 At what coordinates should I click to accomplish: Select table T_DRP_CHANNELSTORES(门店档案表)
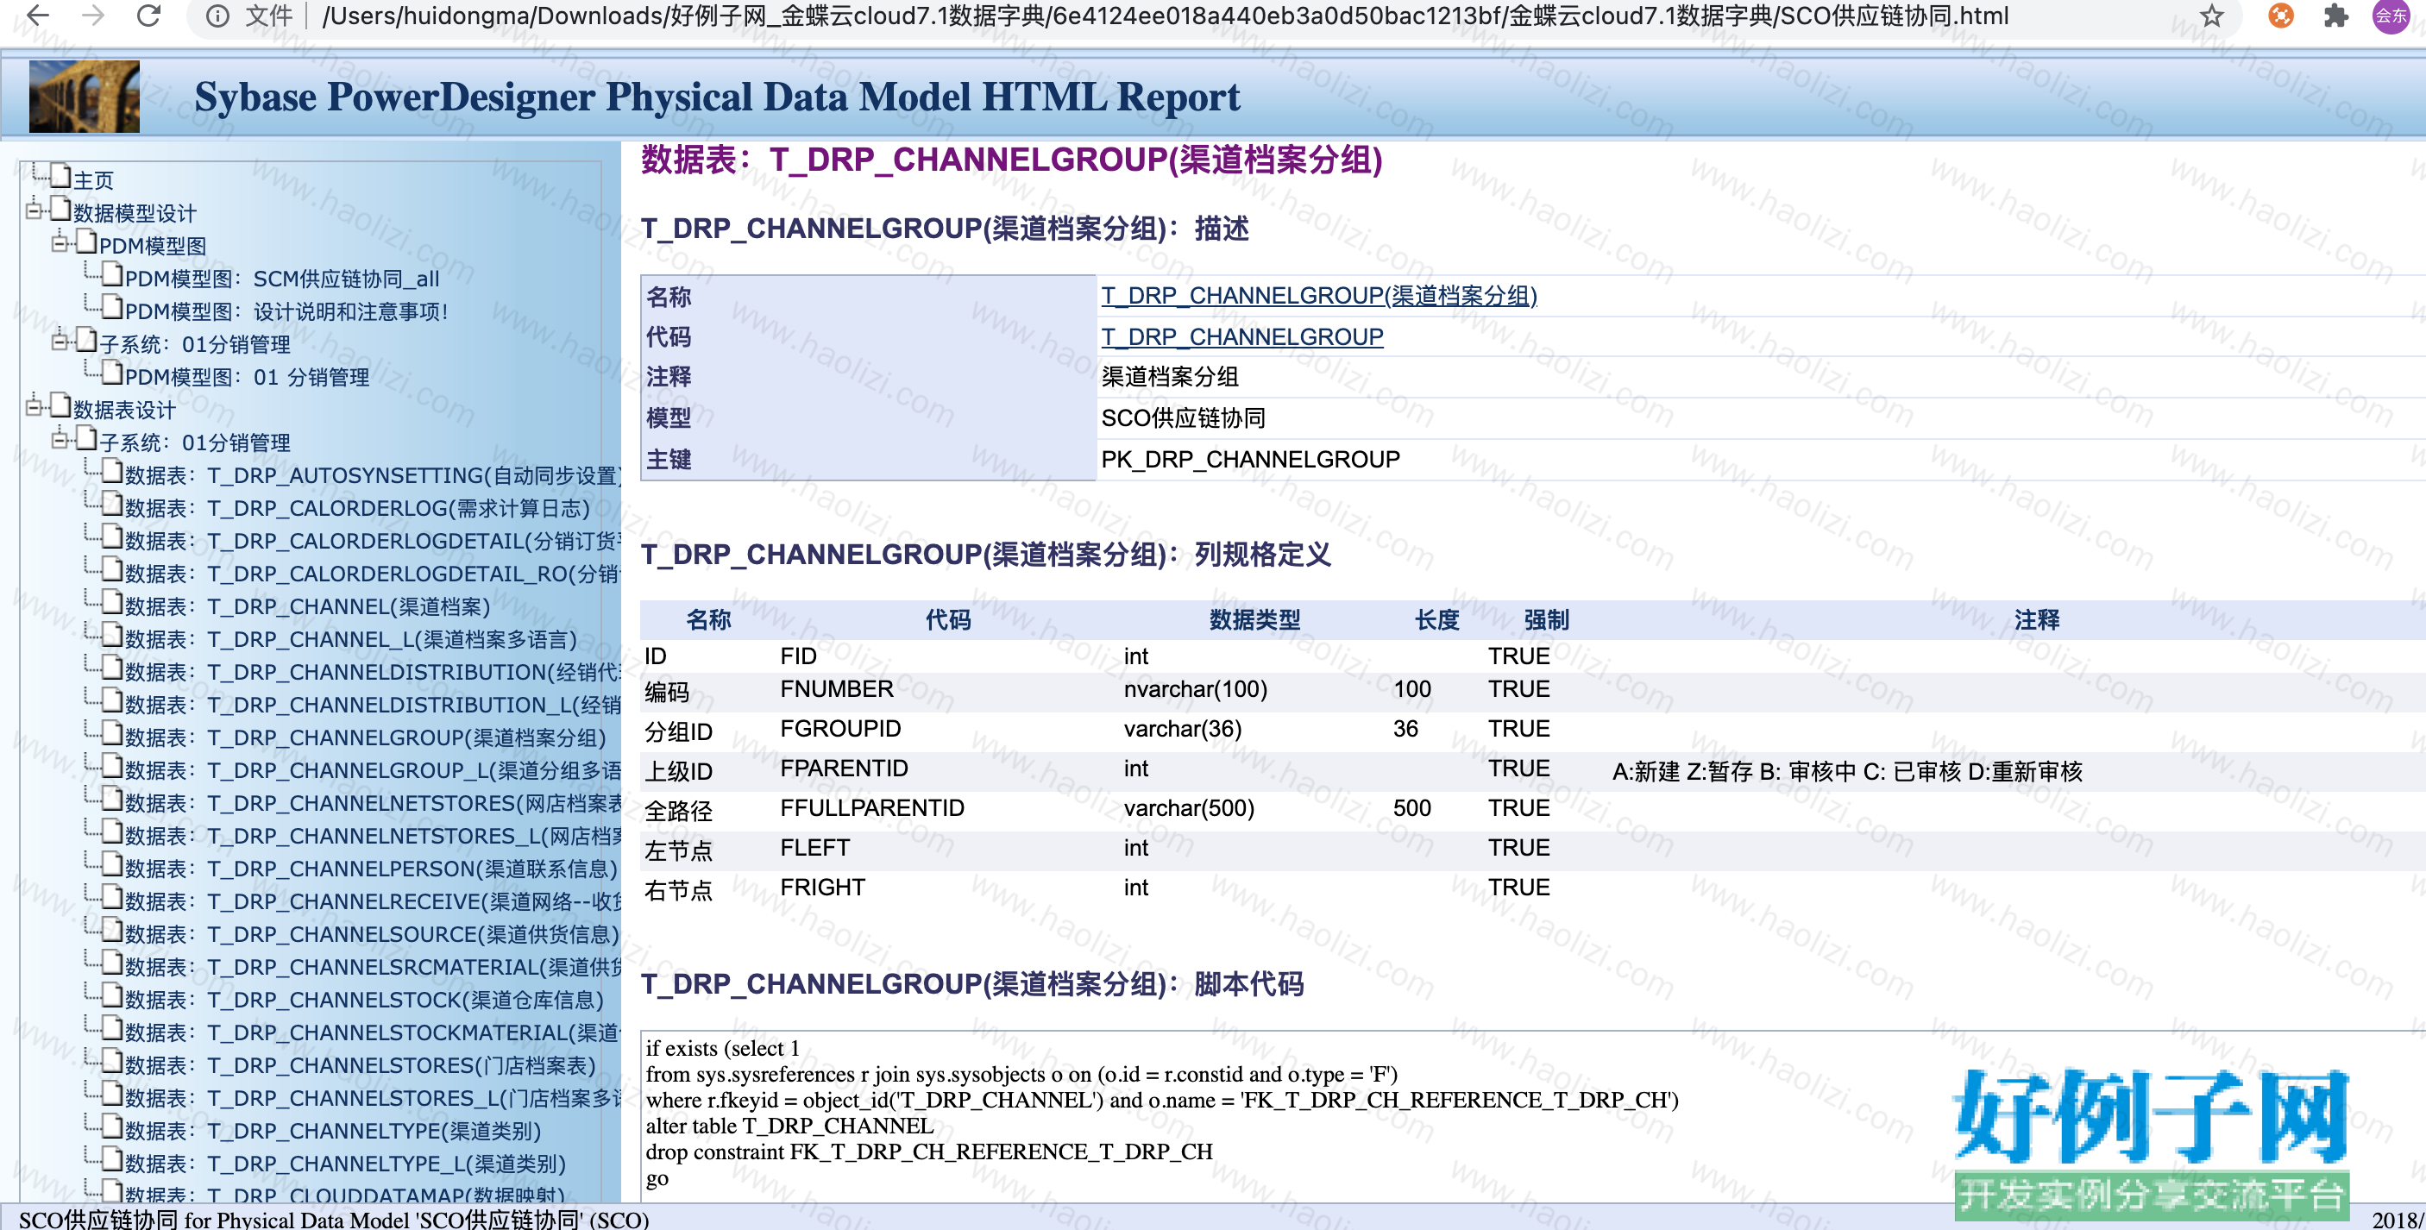[361, 1065]
